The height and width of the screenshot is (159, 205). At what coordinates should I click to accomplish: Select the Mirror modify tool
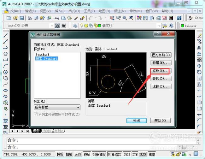pos(199,48)
